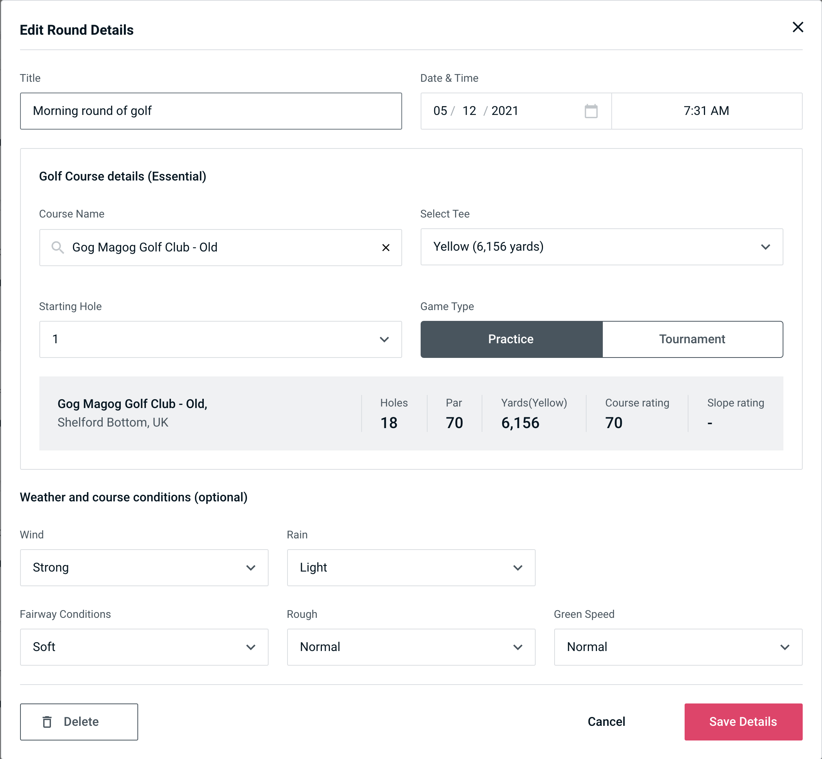Click the search icon in Course Name field
822x759 pixels.
point(57,247)
